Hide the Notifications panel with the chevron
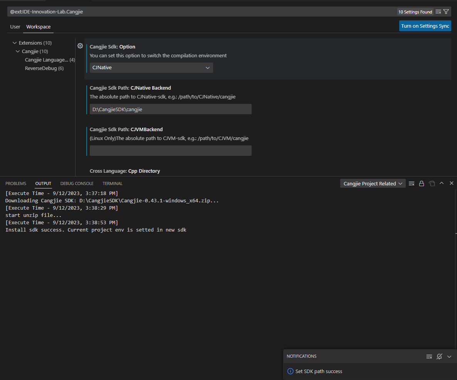The width and height of the screenshot is (457, 380). click(449, 357)
